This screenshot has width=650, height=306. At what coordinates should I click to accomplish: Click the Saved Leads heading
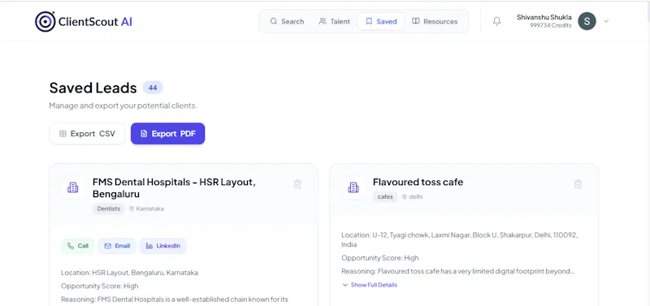pyautogui.click(x=93, y=88)
